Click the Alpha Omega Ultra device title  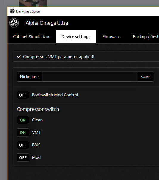click(x=47, y=23)
